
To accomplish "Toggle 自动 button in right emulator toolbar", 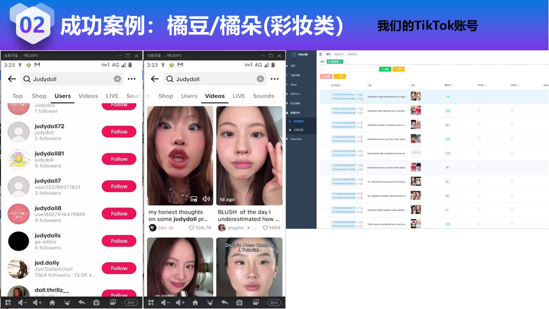I will coord(274,302).
